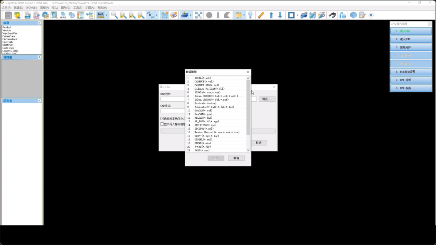Open the 数据(D) menu

click(x=18, y=8)
